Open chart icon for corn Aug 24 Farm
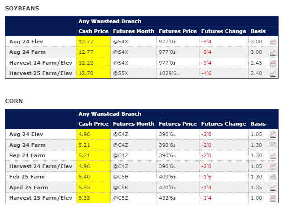The image size is (284, 206). click(x=273, y=145)
